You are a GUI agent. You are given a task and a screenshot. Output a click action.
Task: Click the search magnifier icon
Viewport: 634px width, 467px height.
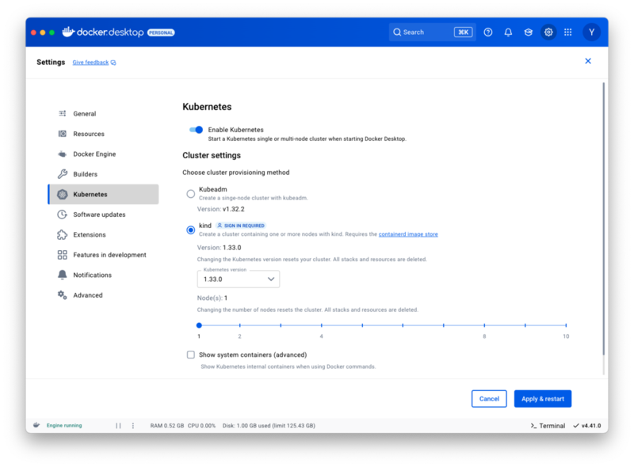(x=397, y=32)
